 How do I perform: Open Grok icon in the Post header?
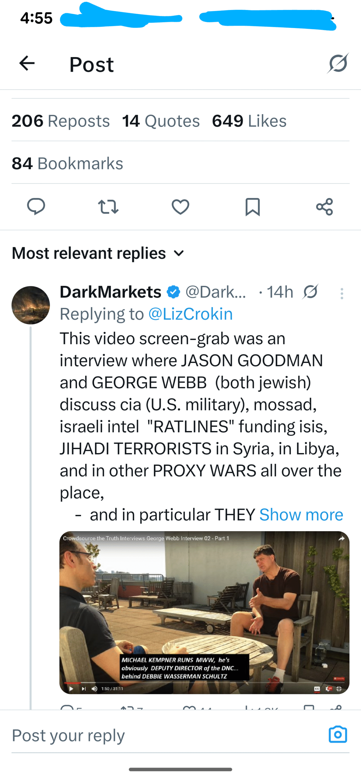[x=338, y=63]
